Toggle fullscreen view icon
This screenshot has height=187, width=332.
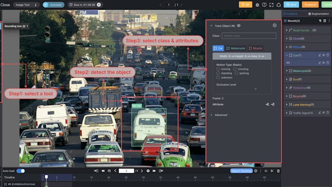[271, 5]
